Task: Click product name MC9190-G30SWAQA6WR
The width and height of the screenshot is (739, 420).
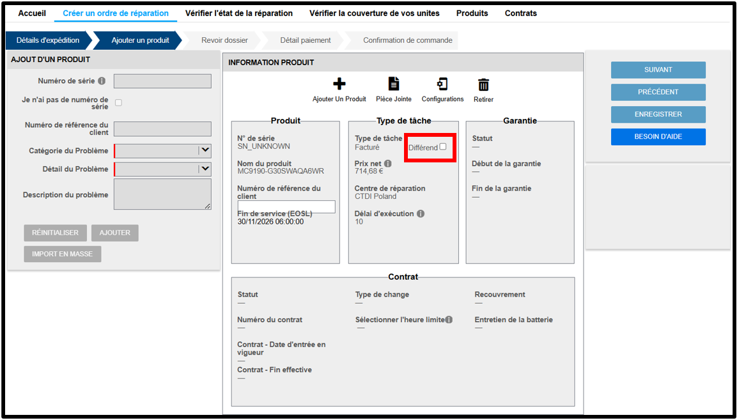Action: 281,171
